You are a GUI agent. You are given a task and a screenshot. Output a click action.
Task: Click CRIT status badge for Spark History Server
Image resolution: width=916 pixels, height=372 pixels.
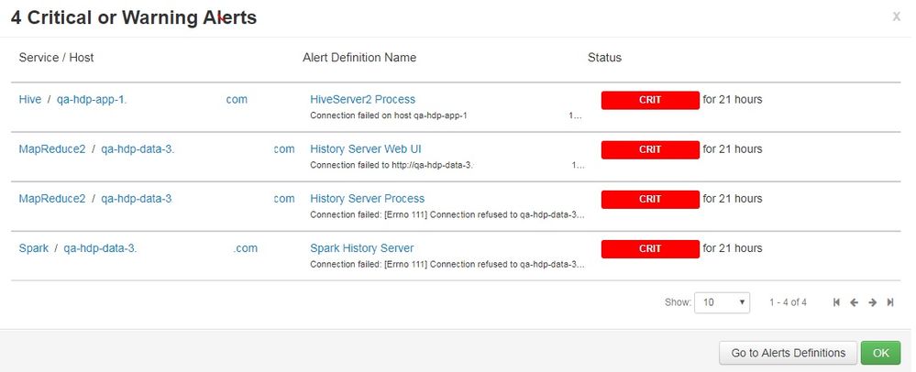click(649, 248)
